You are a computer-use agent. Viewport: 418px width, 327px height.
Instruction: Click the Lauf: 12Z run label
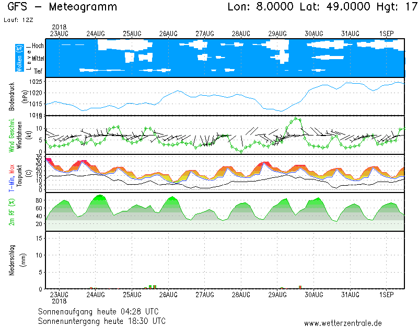tap(17, 20)
